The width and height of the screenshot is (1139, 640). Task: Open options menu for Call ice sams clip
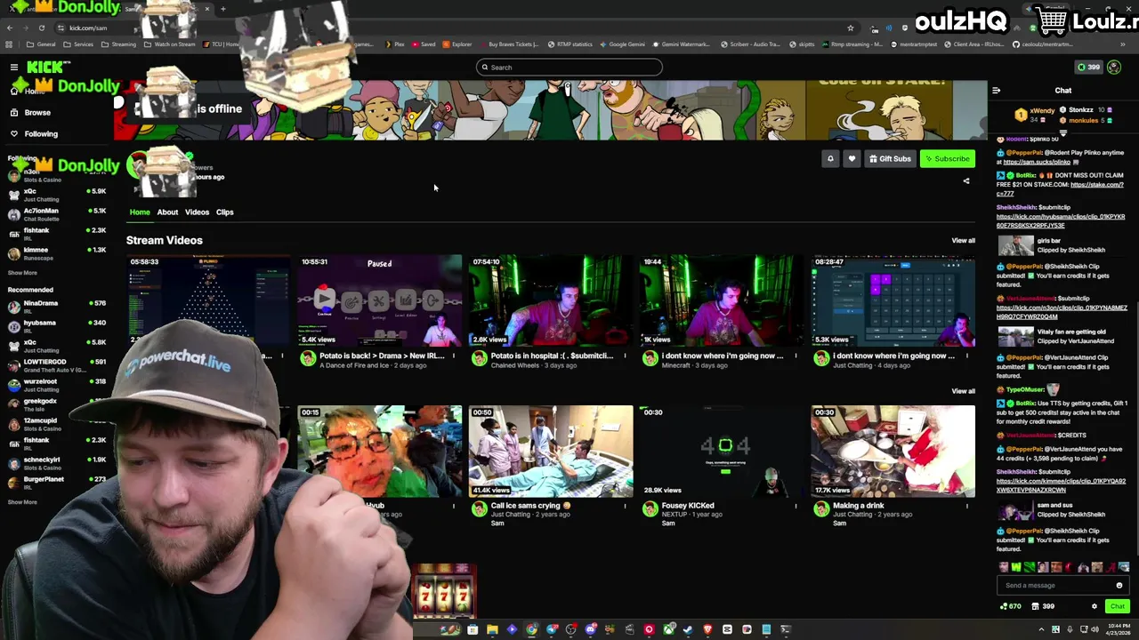pos(625,507)
